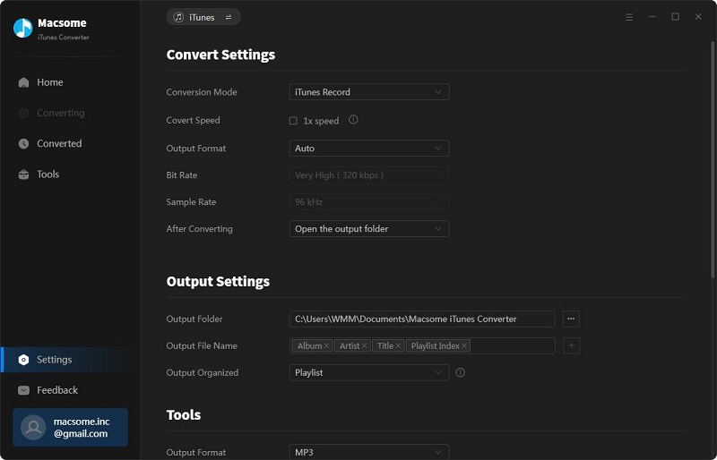Open the Bit Rate dropdown

(x=369, y=175)
